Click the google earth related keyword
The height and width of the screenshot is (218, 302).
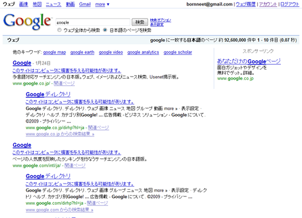(82, 53)
